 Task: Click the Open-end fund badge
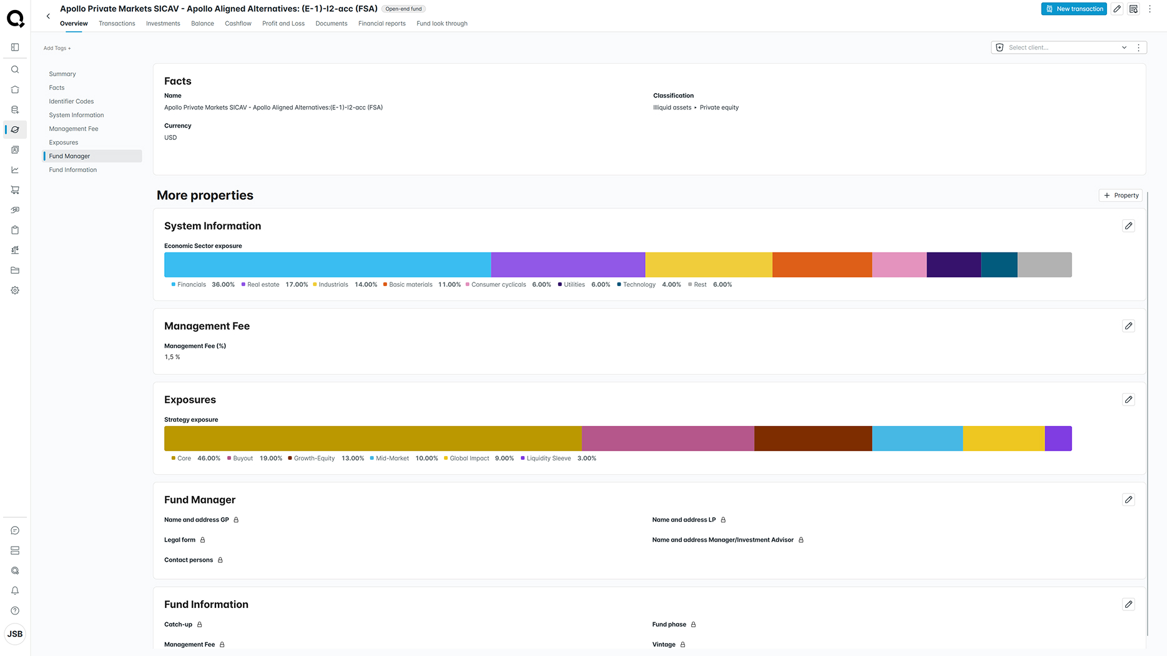(x=403, y=9)
